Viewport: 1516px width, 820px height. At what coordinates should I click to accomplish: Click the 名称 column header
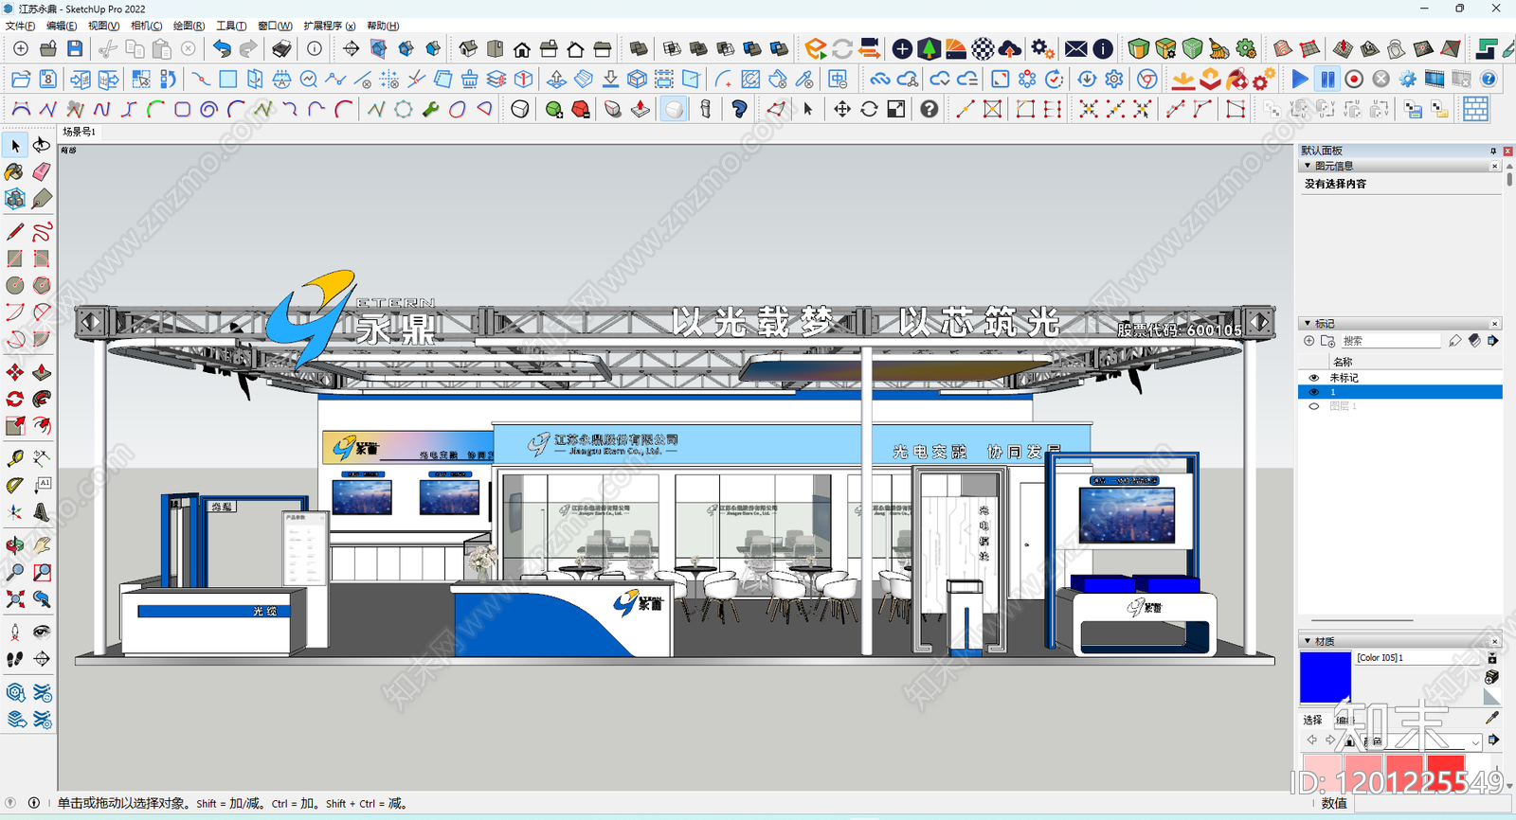tap(1343, 362)
